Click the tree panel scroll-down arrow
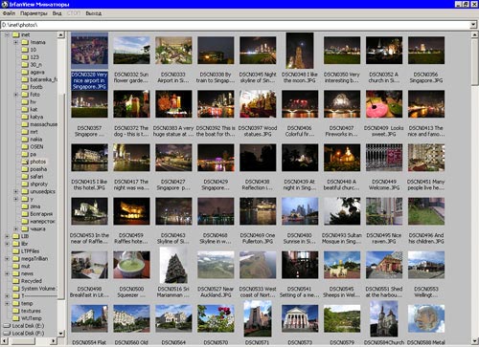This screenshot has width=479, height=347. pos(61,334)
